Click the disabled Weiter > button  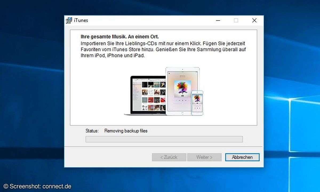[x=204, y=157]
